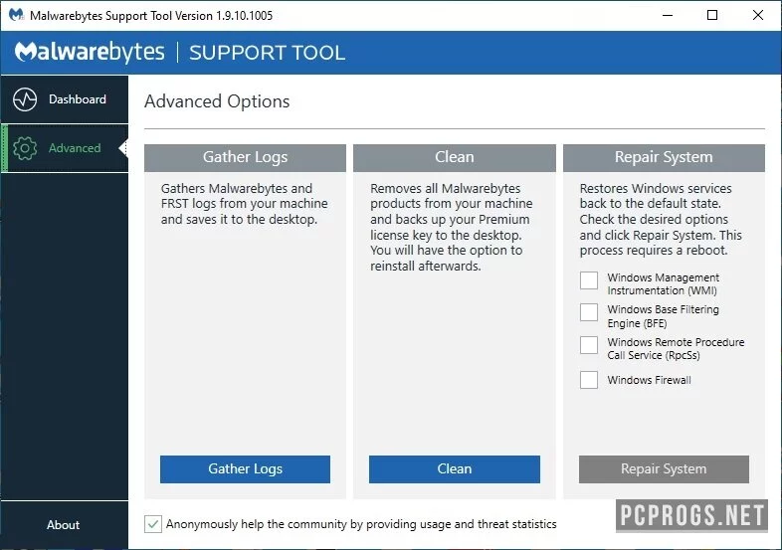Image resolution: width=782 pixels, height=550 pixels.
Task: Enable Windows Management Instrumentation (WMI) checkbox
Action: click(x=589, y=280)
